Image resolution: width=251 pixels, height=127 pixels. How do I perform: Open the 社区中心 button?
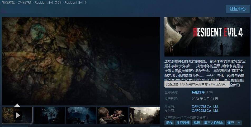pos(238,9)
